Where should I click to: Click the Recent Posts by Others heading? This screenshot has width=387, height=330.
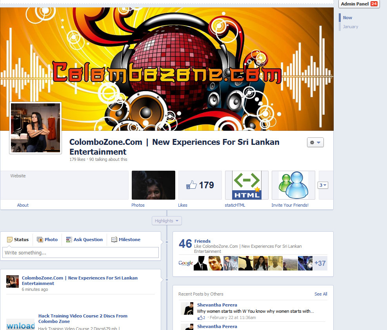[201, 294]
